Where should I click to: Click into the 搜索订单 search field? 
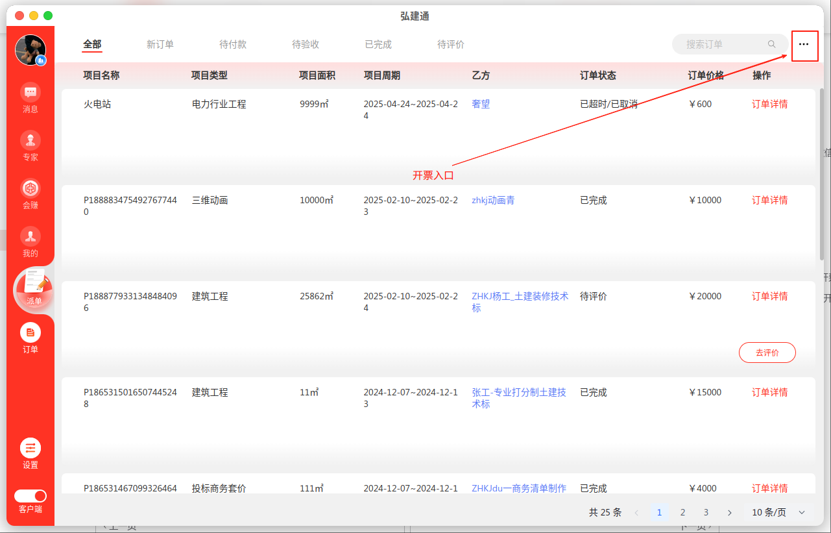point(720,44)
